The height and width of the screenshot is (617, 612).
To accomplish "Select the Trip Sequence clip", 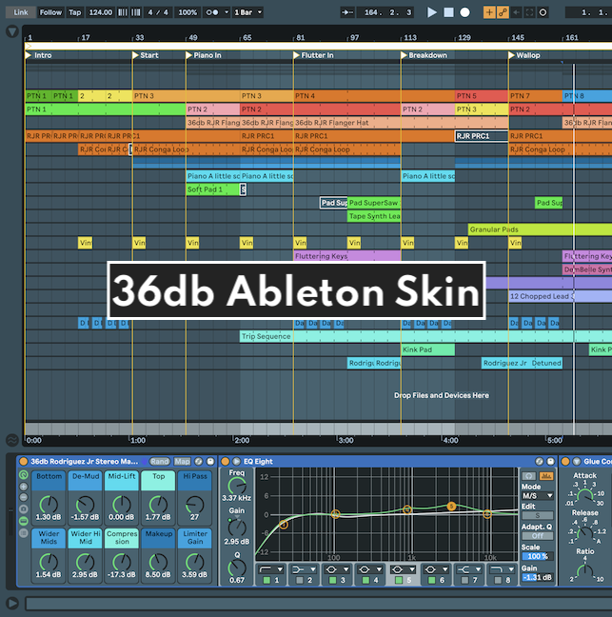I will click(x=425, y=336).
